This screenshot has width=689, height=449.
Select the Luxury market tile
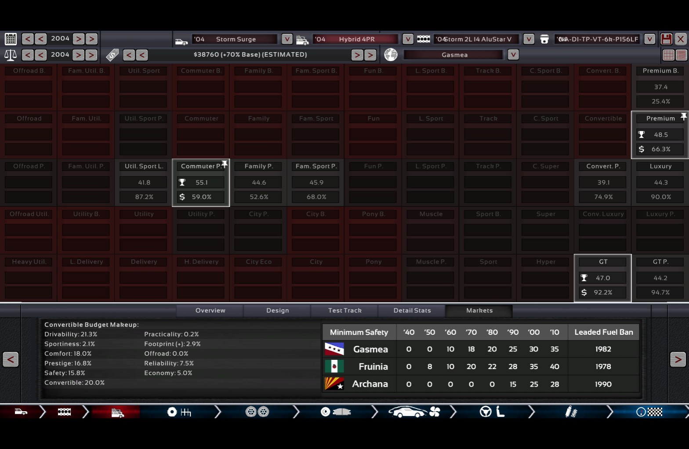pos(660,182)
